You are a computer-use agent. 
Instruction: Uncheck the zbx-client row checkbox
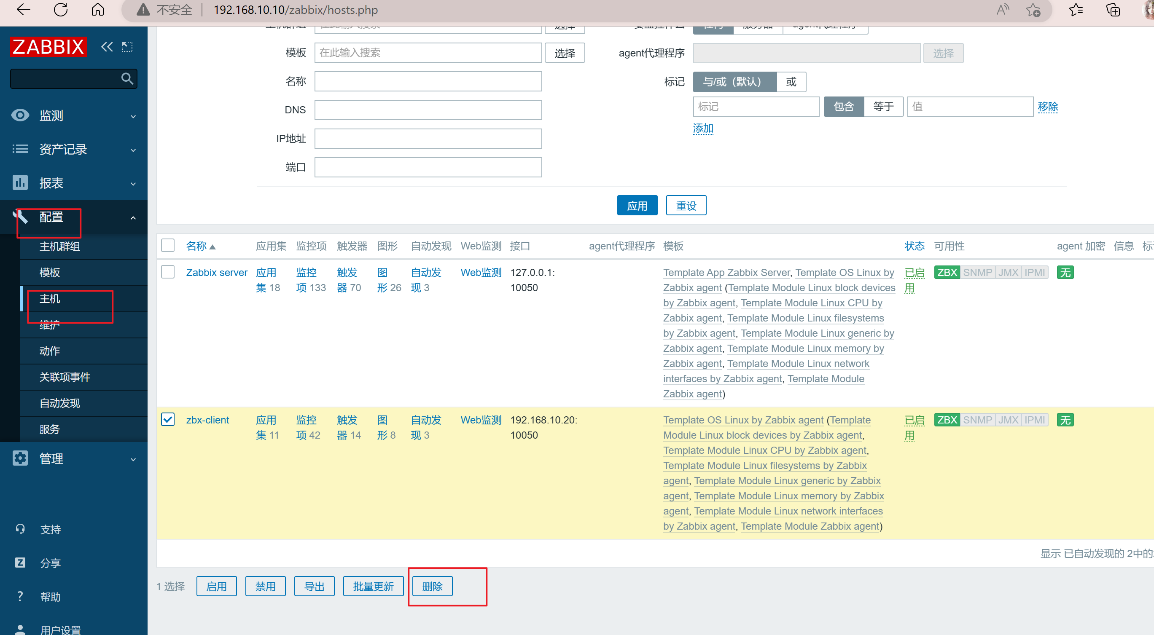pyautogui.click(x=168, y=419)
